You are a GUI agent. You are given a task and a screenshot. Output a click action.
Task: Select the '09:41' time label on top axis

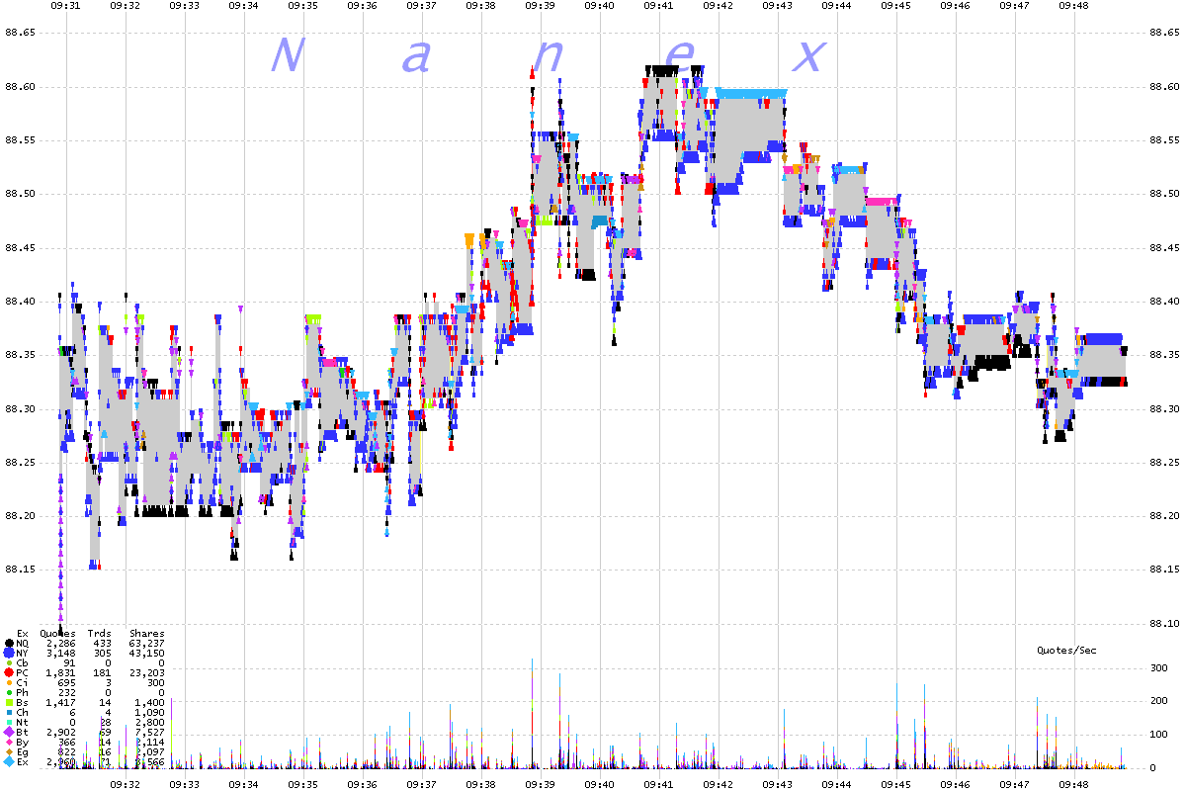(x=658, y=6)
